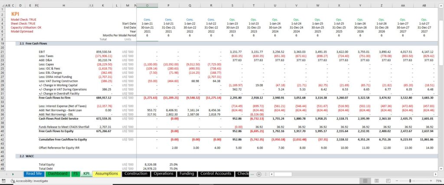
Task: Click the next sheet navigation arrow
Action: point(13,174)
